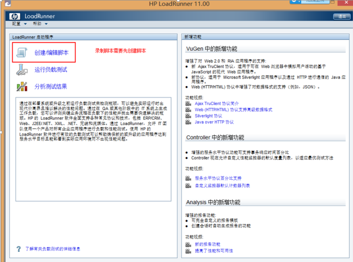353x262 pixels.
Task: Click window system icon in title bar
Action: click(8, 4)
